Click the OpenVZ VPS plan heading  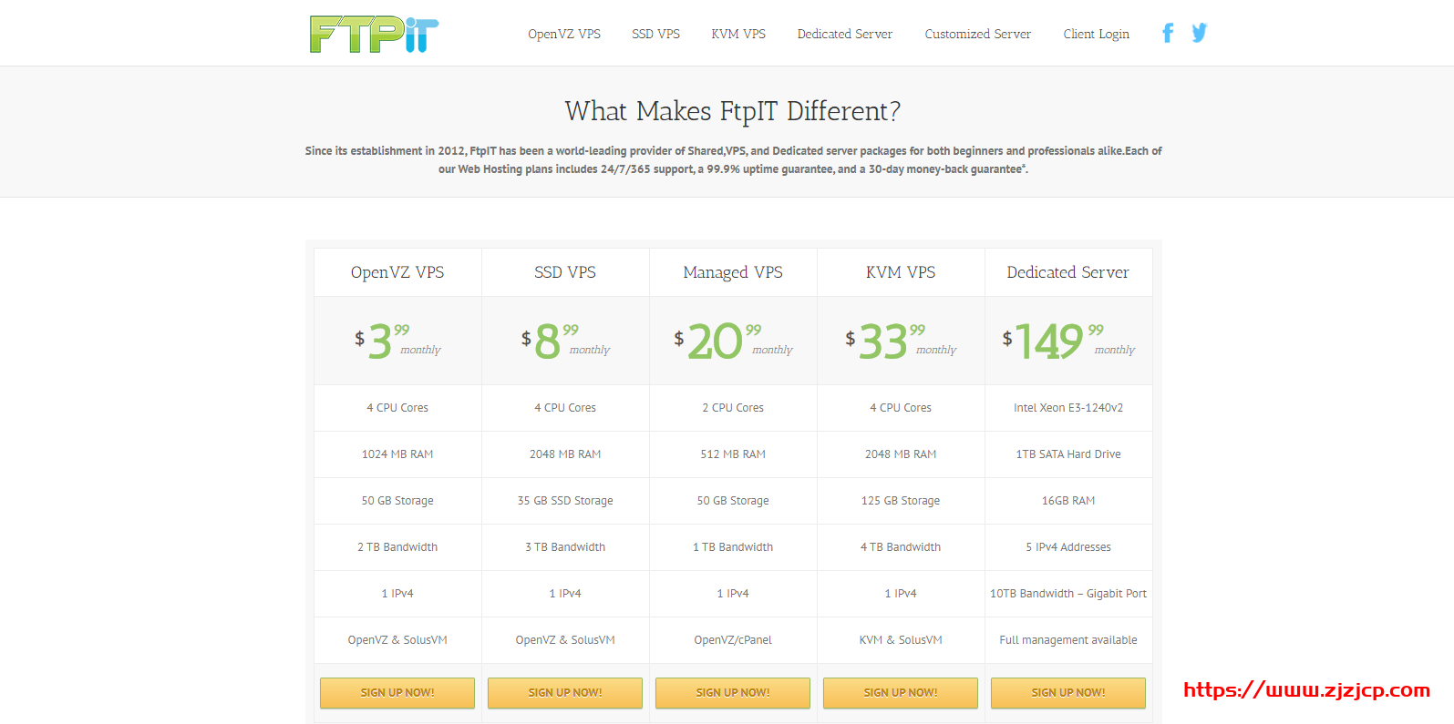pyautogui.click(x=397, y=272)
